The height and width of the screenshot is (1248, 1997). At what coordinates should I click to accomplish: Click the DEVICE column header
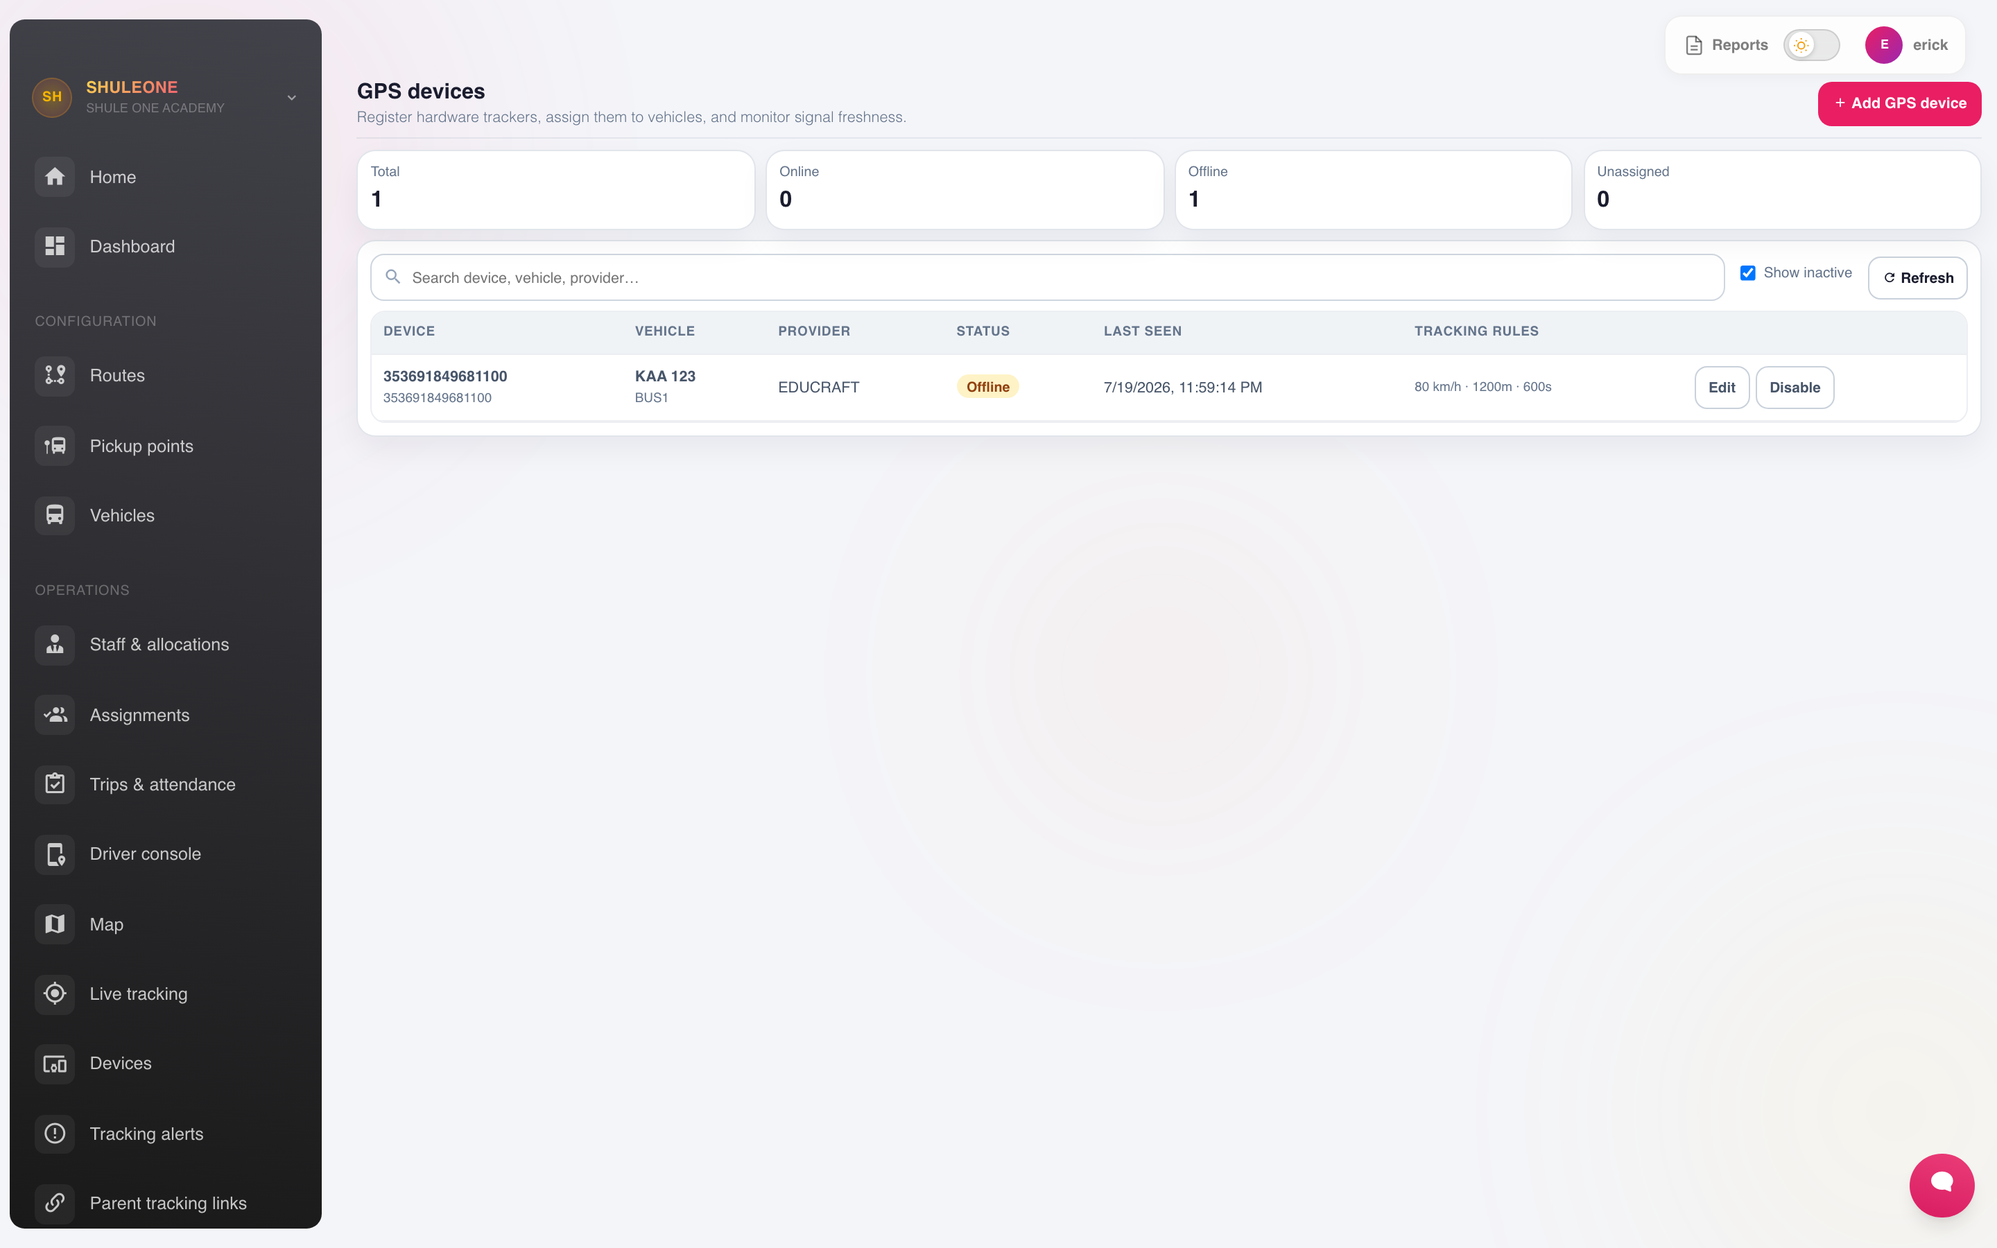click(408, 331)
